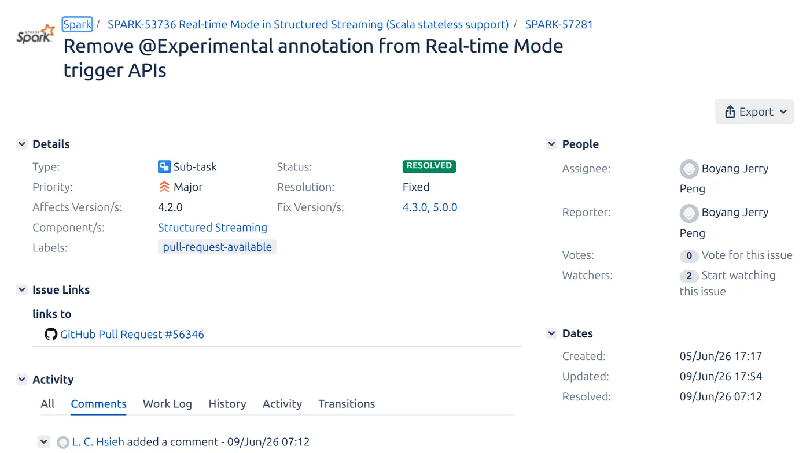Collapse the People section
This screenshot has height=453, width=810.
[x=551, y=144]
